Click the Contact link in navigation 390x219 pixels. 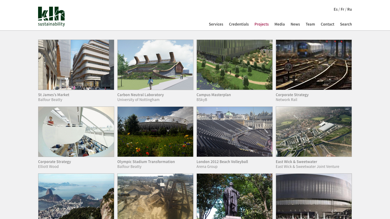327,24
